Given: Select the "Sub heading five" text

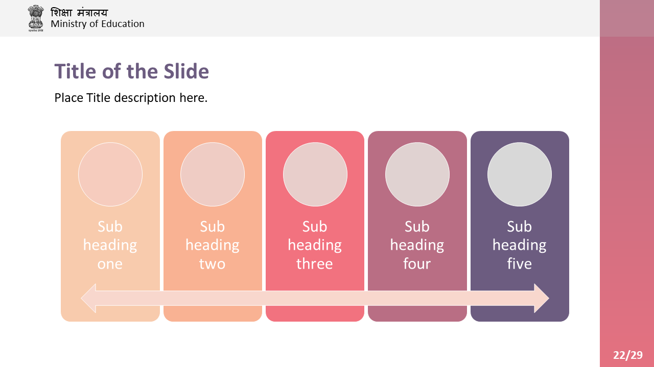Looking at the screenshot, I should click(520, 245).
